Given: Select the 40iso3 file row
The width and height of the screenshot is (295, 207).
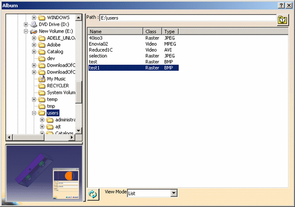Looking at the screenshot, I should [134, 38].
